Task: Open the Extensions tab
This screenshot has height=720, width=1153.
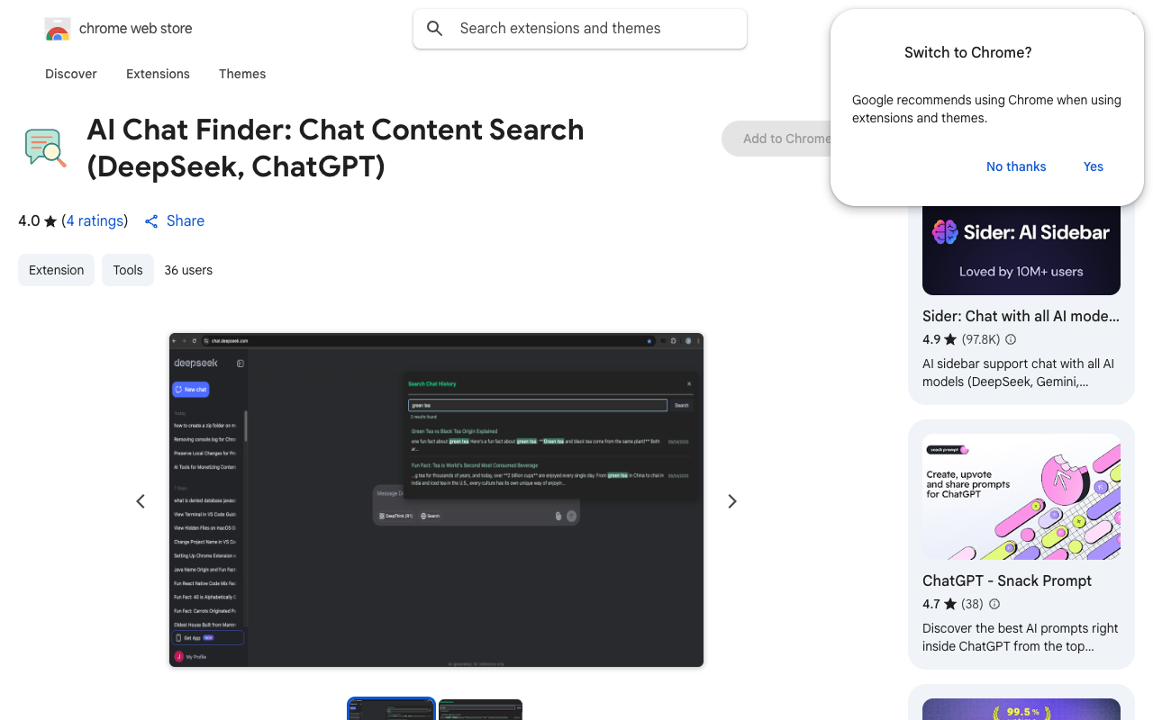Action: 158,74
